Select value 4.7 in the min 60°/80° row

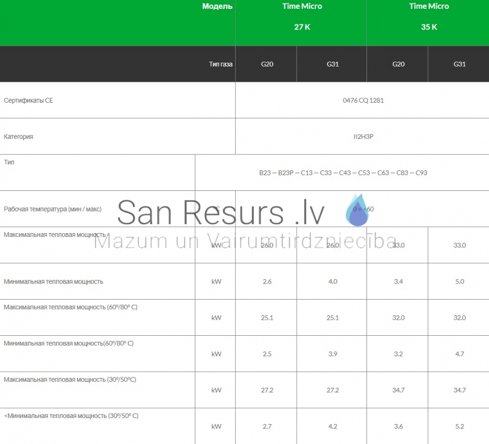pyautogui.click(x=460, y=354)
